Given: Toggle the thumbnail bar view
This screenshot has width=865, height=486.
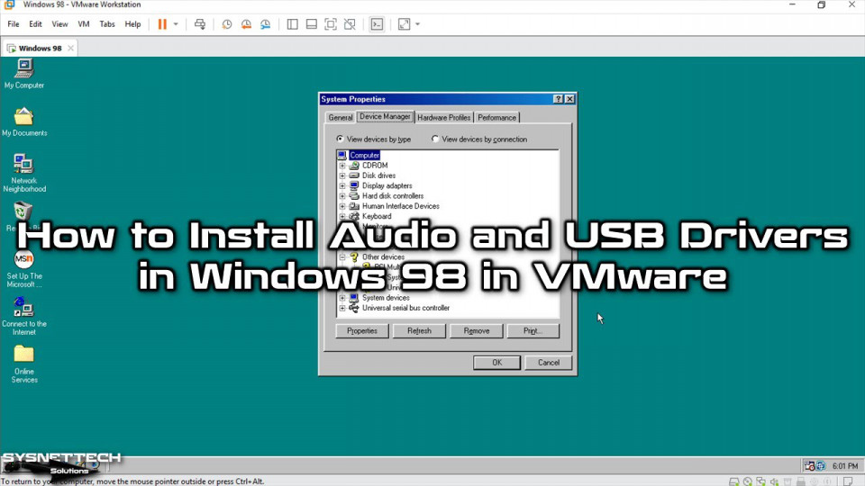Looking at the screenshot, I should pos(311,24).
